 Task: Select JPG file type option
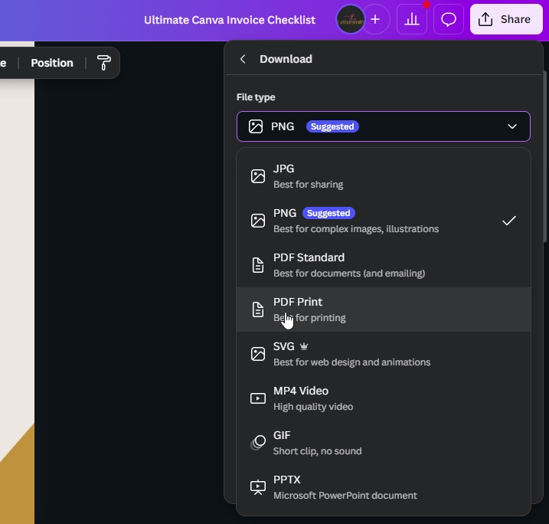coord(383,176)
